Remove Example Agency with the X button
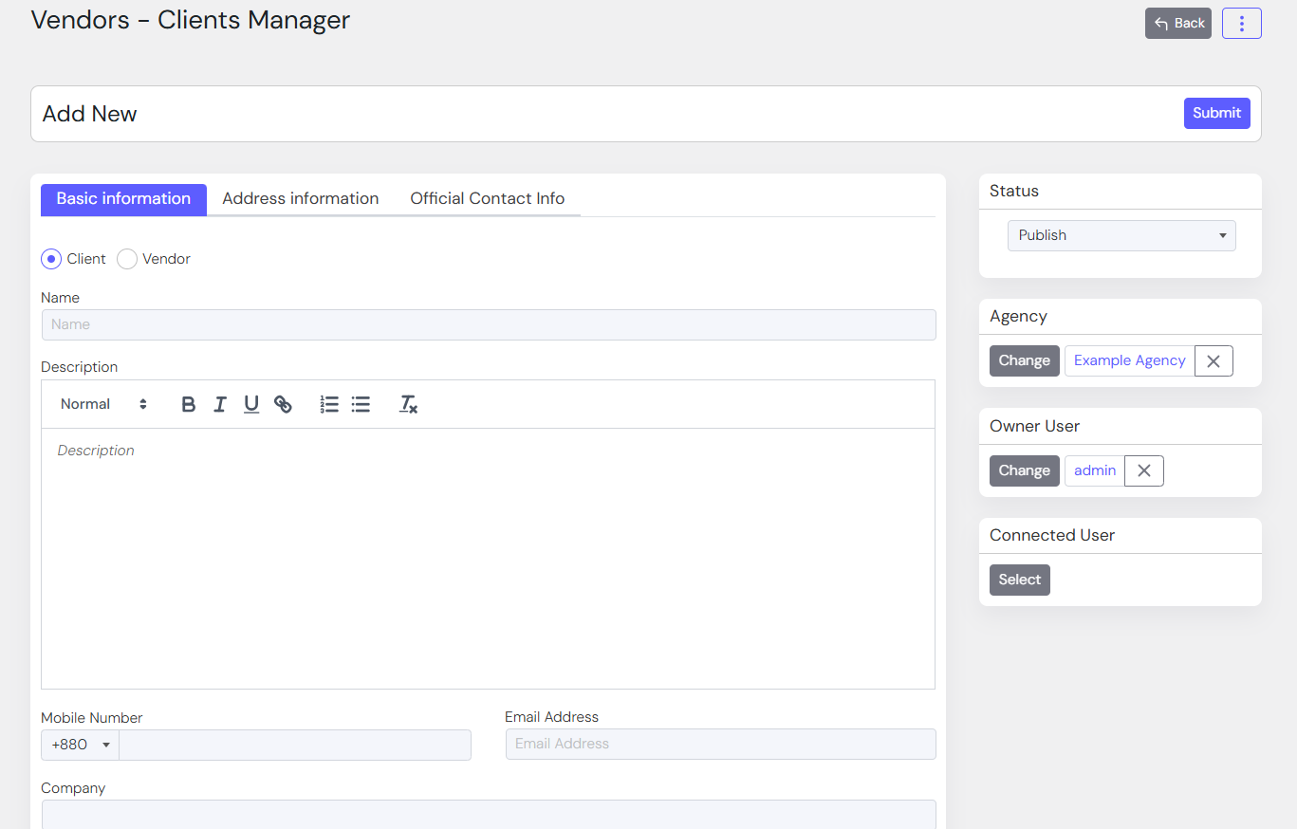Screen dimensions: 1297x829 click(x=1214, y=361)
